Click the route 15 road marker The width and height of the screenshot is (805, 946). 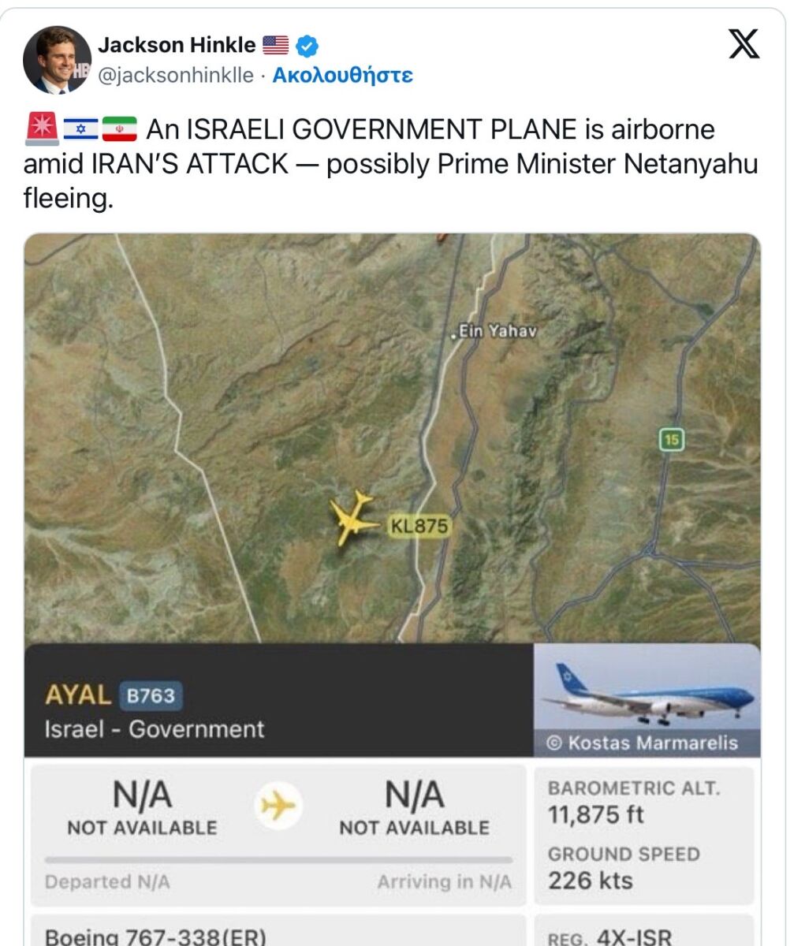click(x=671, y=440)
